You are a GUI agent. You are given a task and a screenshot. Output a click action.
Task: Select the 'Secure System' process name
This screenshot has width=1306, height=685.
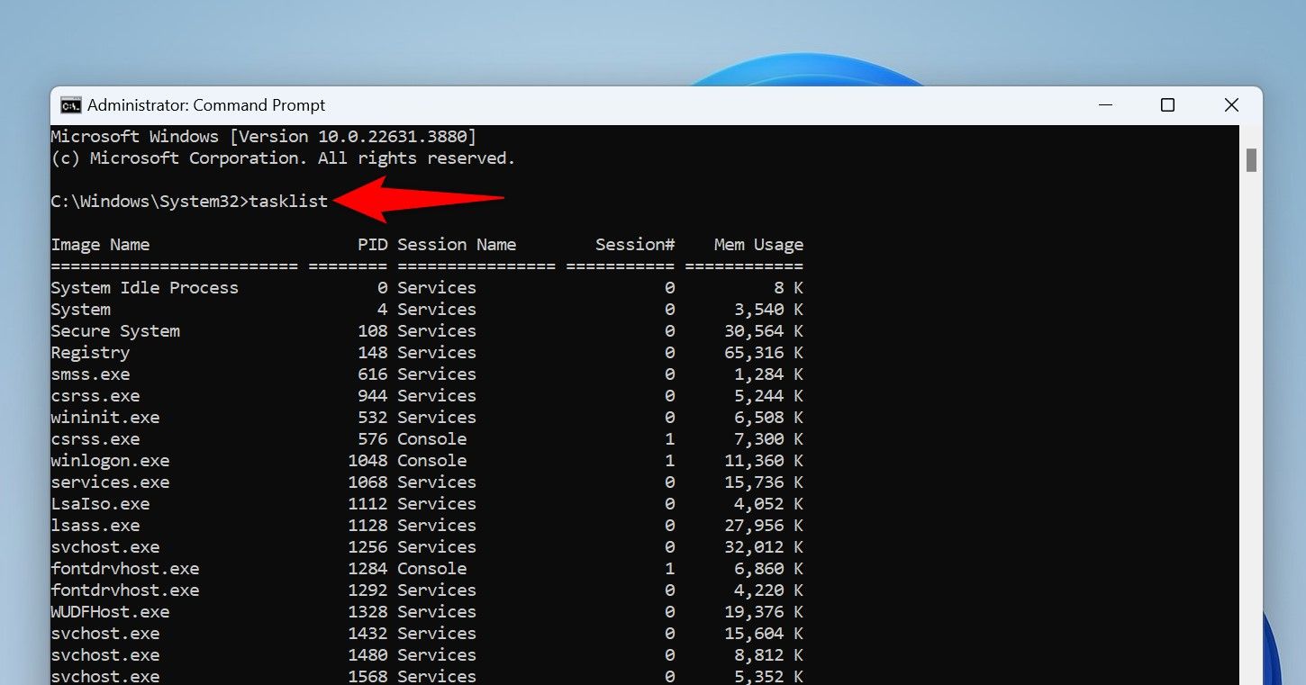coord(115,331)
